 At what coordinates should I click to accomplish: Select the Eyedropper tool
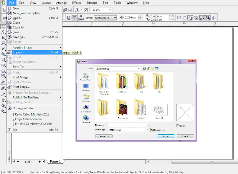coord(3,94)
